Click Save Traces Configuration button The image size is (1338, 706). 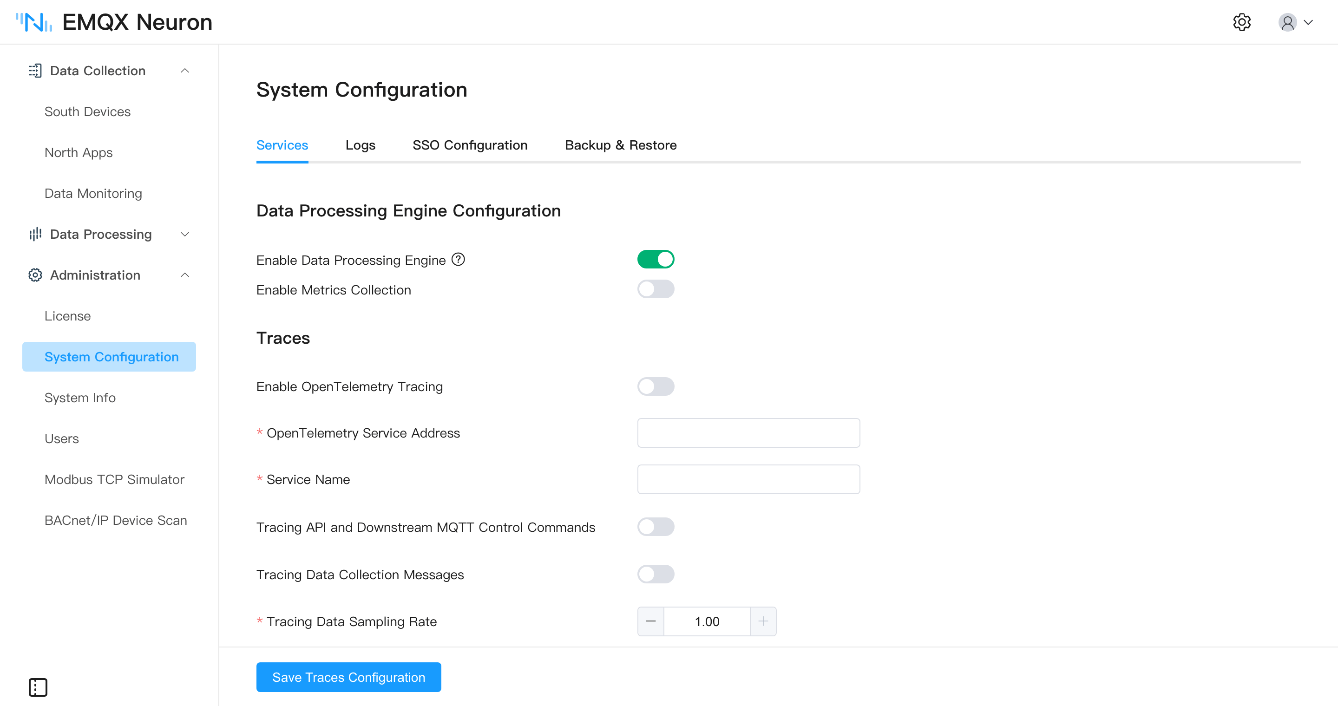348,677
